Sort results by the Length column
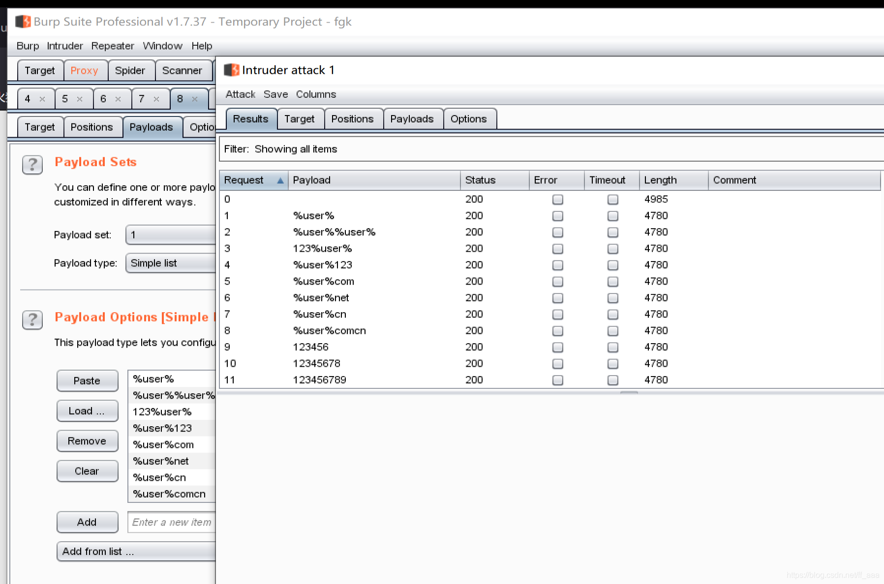884x584 pixels. coord(673,180)
